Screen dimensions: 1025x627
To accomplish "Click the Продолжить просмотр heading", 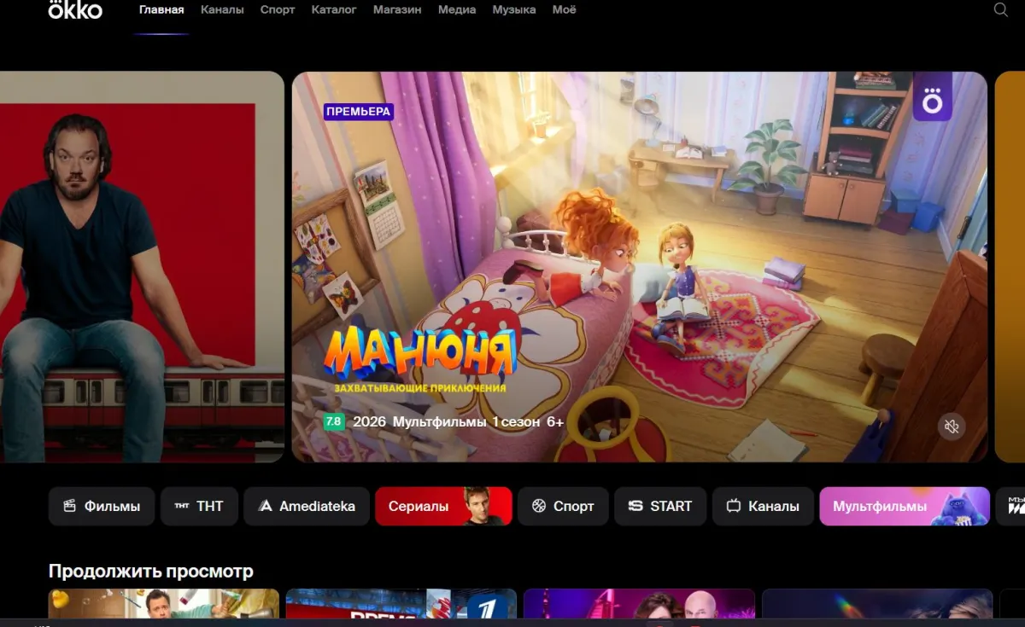I will 151,571.
